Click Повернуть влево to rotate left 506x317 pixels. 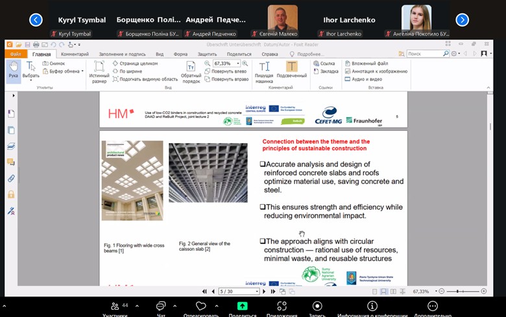click(226, 71)
